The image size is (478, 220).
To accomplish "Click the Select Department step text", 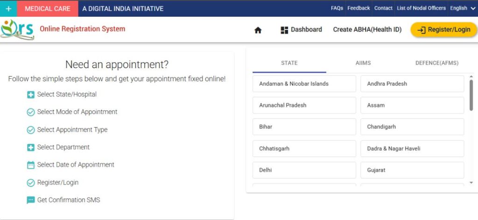I will tap(63, 147).
